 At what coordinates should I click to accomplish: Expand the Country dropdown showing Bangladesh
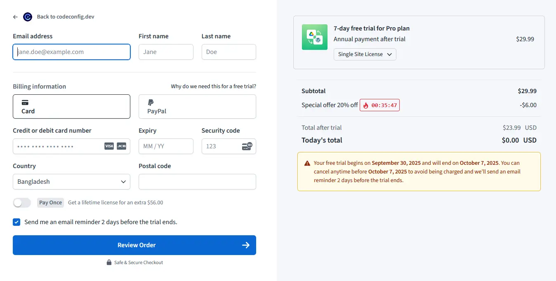coord(71,182)
